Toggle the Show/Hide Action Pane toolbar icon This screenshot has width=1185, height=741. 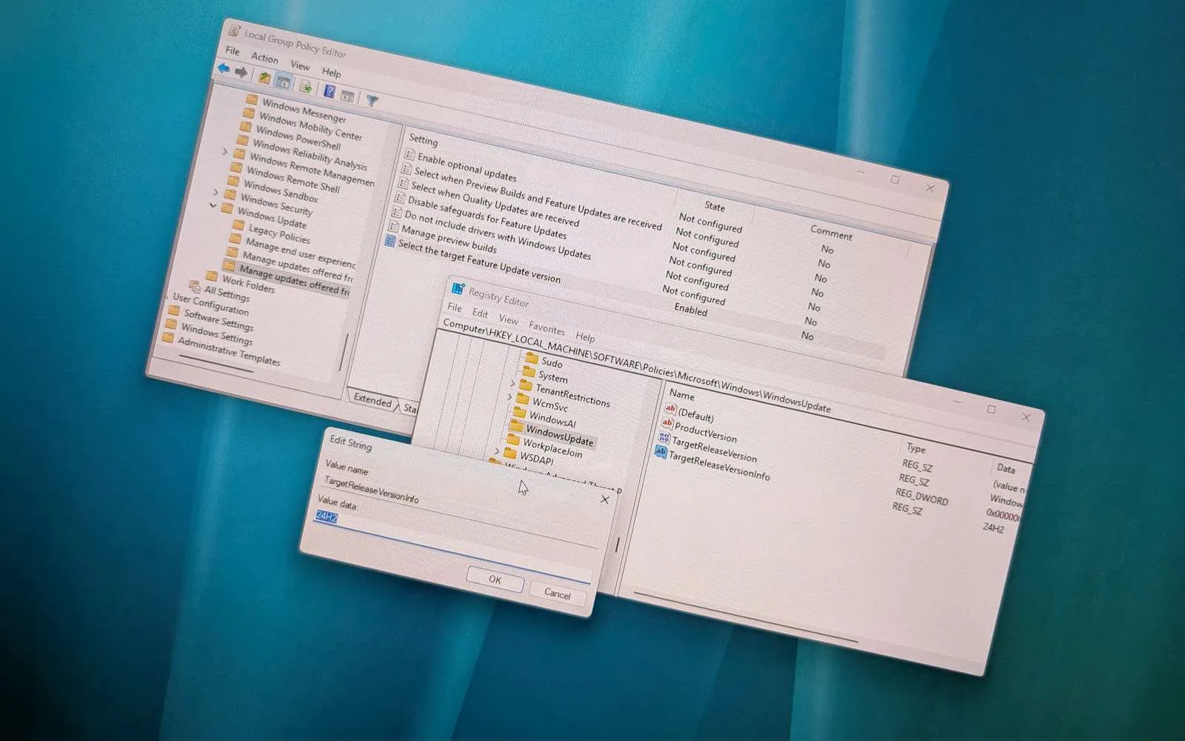[347, 96]
